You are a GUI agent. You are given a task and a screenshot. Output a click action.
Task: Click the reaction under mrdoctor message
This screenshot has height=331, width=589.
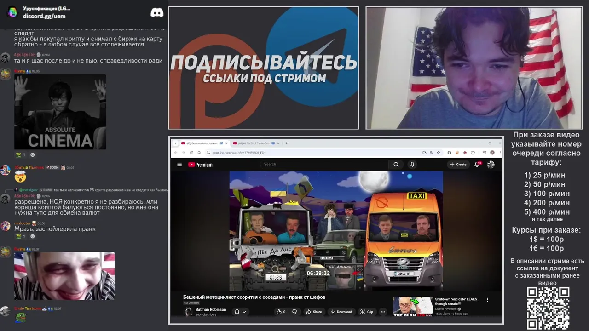[x=20, y=236]
